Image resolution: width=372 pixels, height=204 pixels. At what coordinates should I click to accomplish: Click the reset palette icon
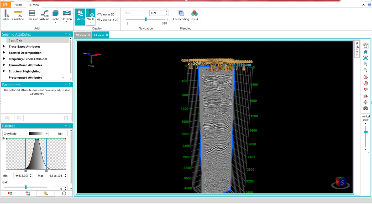pos(64,193)
